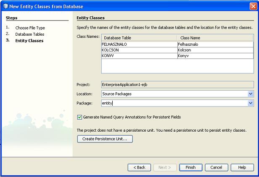This screenshot has height=177, width=259.
Task: Click the Choose File Type step
Action: [30, 28]
